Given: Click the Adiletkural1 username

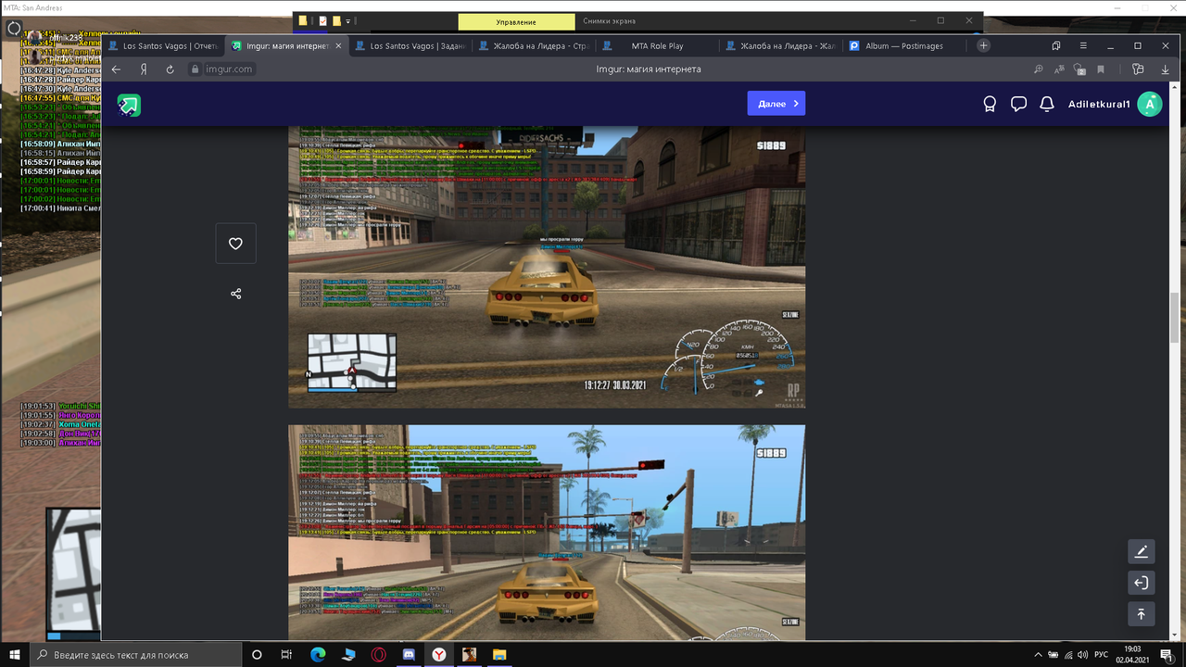Looking at the screenshot, I should pyautogui.click(x=1099, y=104).
